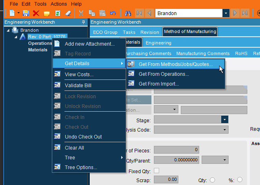Choose Tree Options... in context menu
This screenshot has height=185, width=260.
(89, 167)
